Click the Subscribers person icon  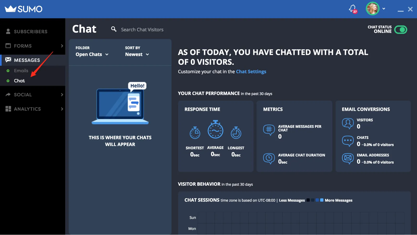point(8,31)
